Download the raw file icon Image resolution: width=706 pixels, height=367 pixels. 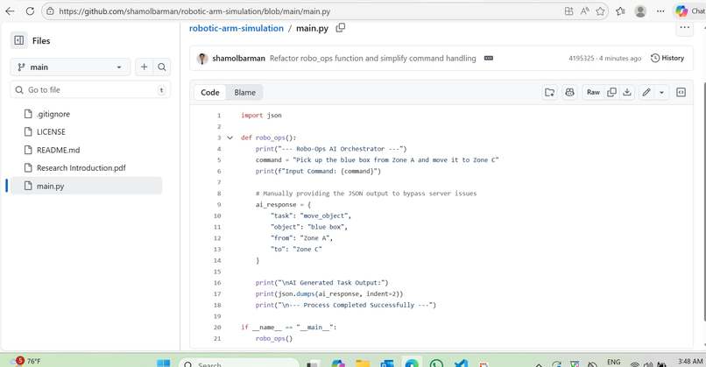click(x=627, y=92)
